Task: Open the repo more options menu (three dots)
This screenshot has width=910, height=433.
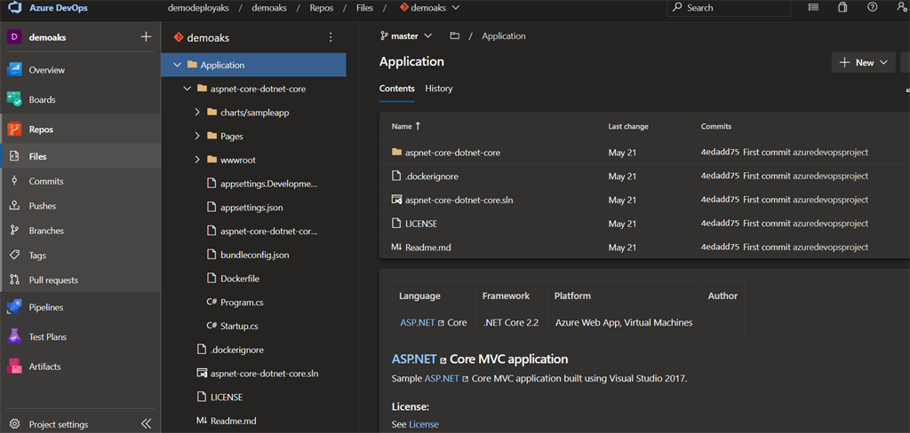Action: 331,37
